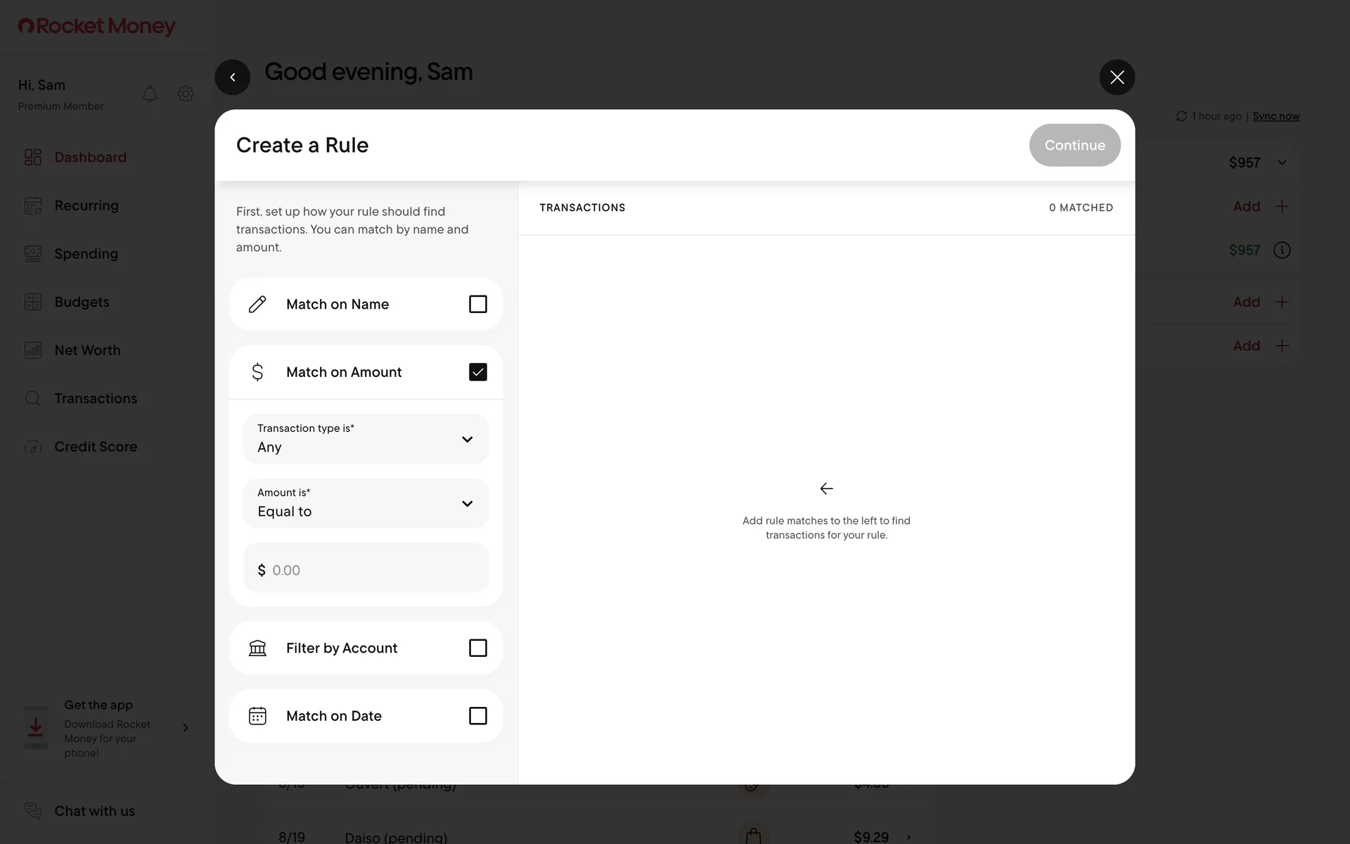This screenshot has width=1350, height=844.
Task: Click into the dollar amount field
Action: click(373, 570)
